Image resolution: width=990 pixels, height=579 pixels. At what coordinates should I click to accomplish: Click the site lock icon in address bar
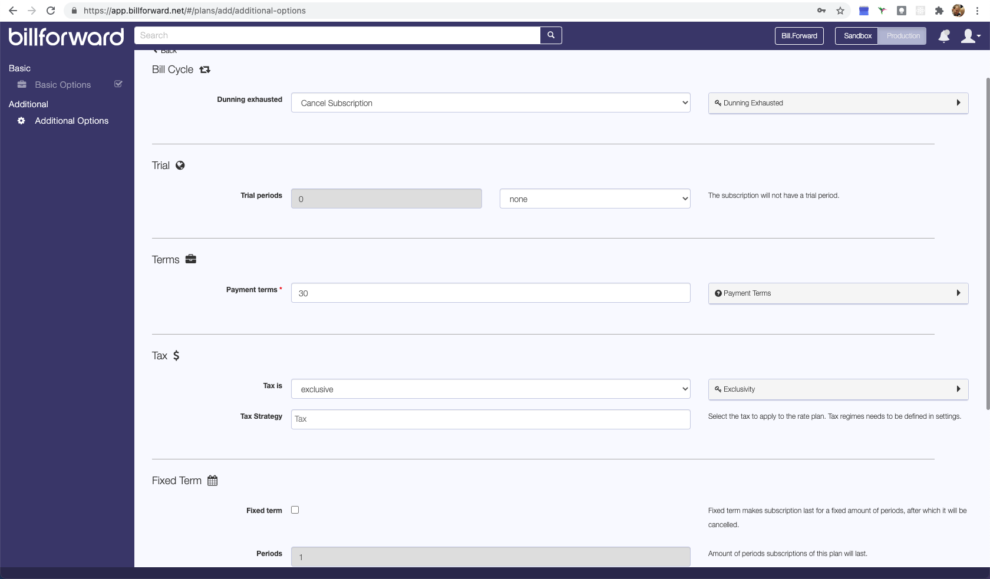pos(74,11)
